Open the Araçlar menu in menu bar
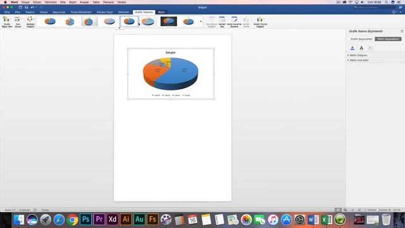 84,2
